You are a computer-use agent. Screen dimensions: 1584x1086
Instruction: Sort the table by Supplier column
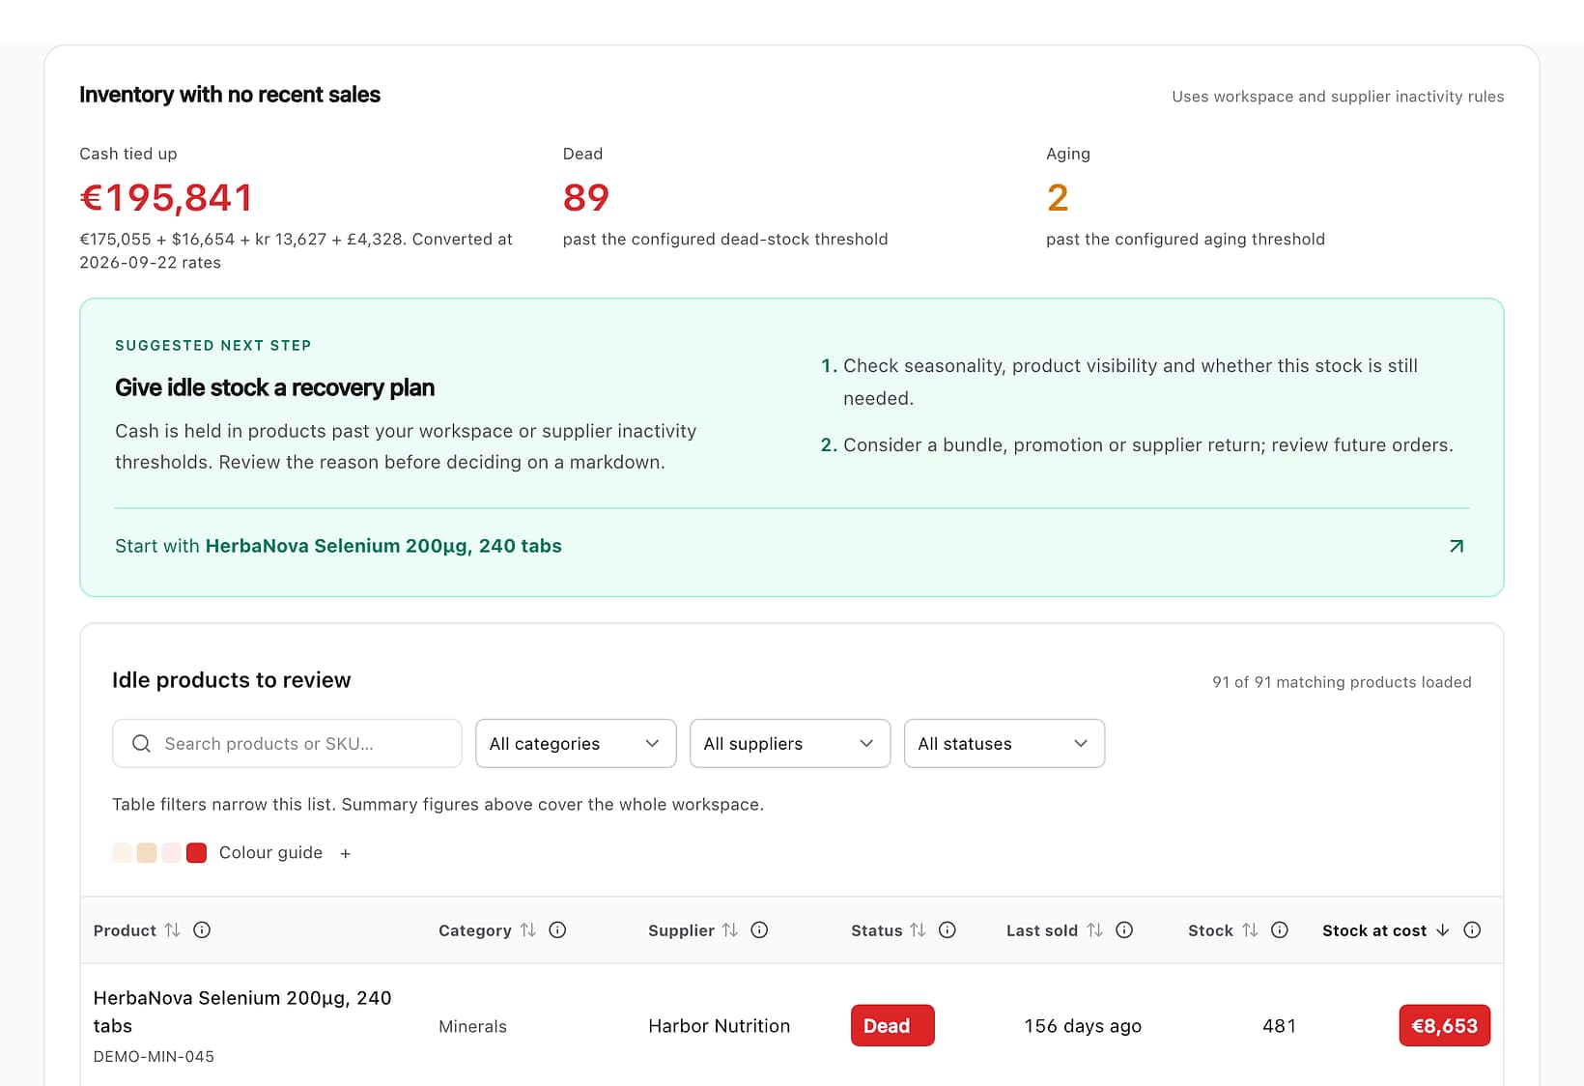[730, 929]
